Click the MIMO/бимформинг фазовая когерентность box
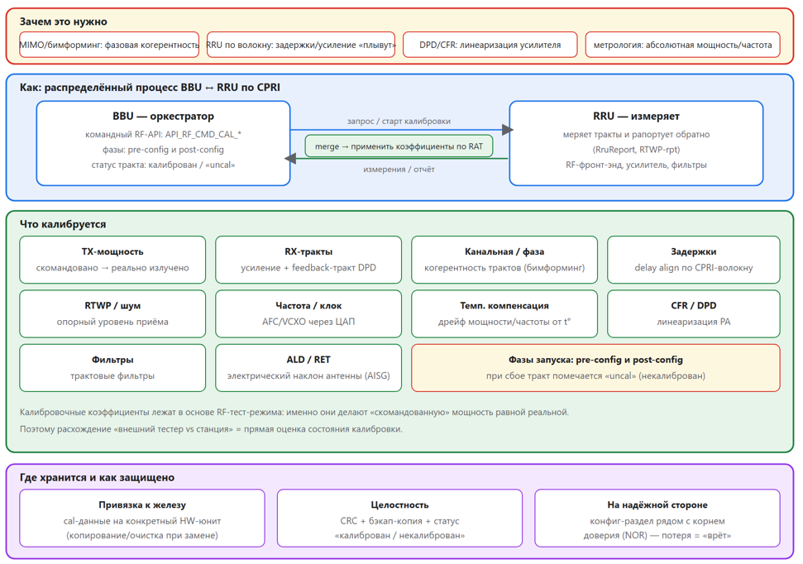This screenshot has height=564, width=803. [x=109, y=45]
